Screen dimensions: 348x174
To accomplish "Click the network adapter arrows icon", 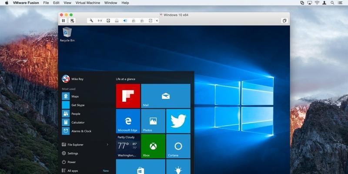I will [x=100, y=20].
